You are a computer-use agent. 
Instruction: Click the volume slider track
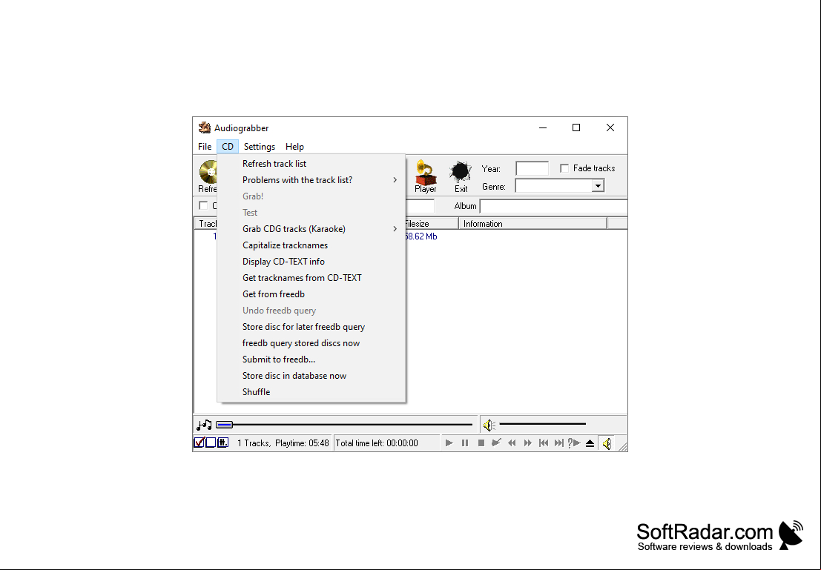542,424
